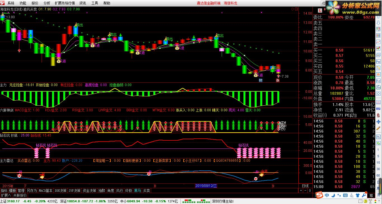Click the Sogou input method S logo
The width and height of the screenshot is (382, 204).
319,195
